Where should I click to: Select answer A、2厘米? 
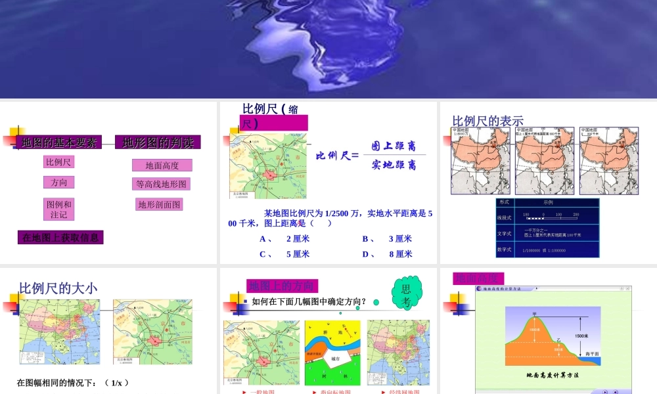point(284,238)
